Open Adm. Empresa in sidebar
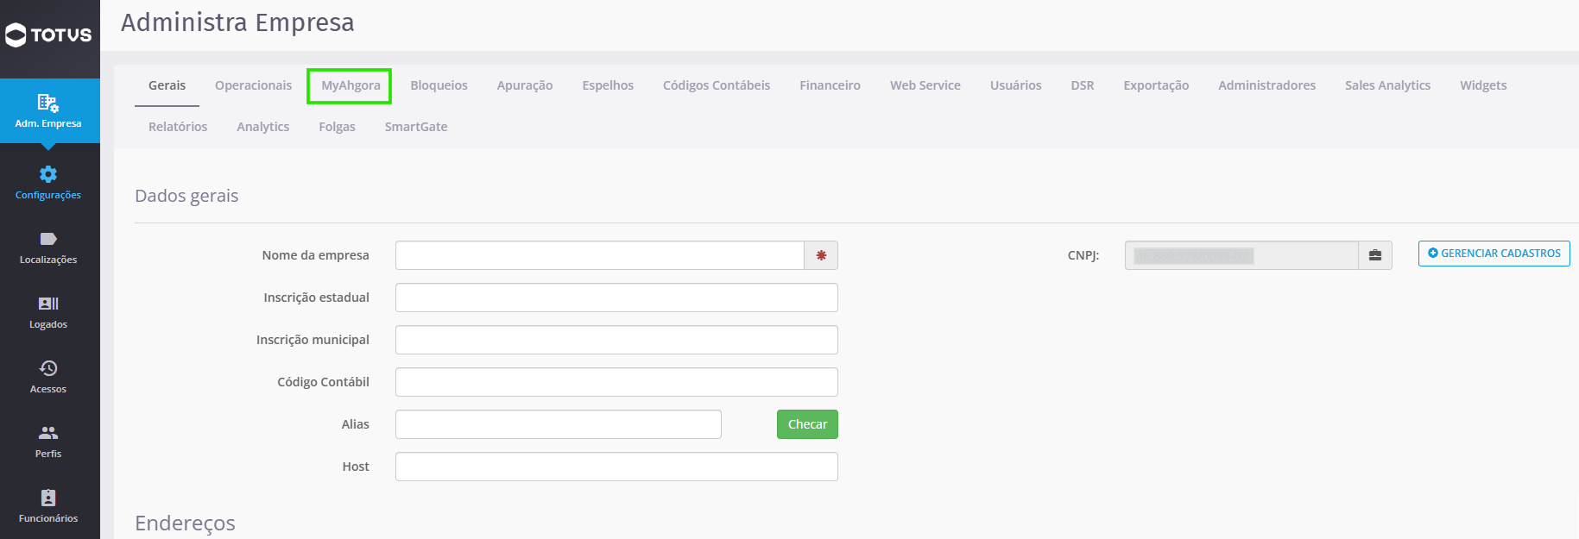1579x539 pixels. (x=49, y=111)
